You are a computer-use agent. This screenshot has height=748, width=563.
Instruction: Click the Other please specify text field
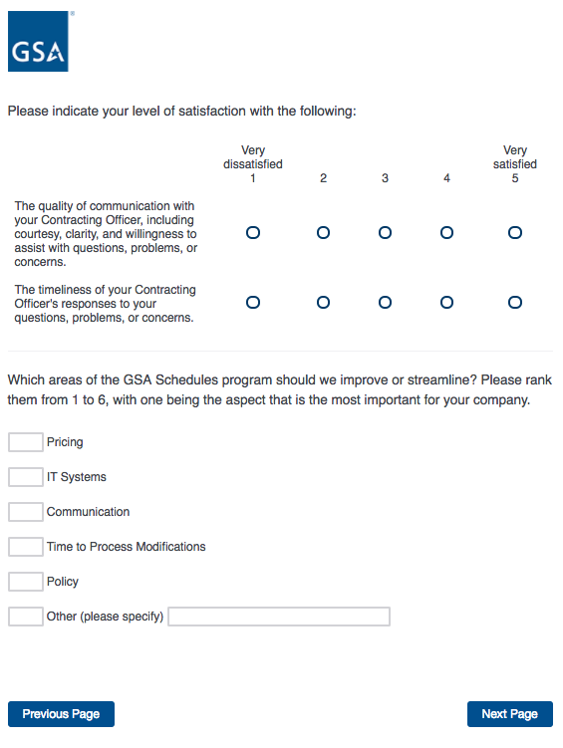pyautogui.click(x=279, y=617)
